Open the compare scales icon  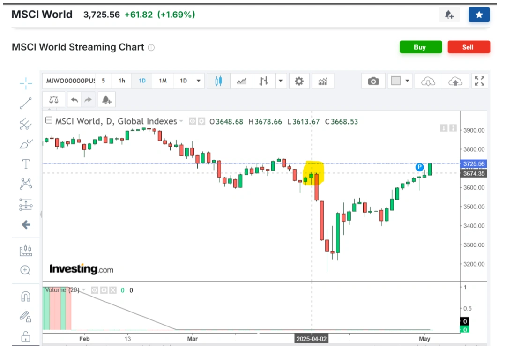pyautogui.click(x=53, y=100)
